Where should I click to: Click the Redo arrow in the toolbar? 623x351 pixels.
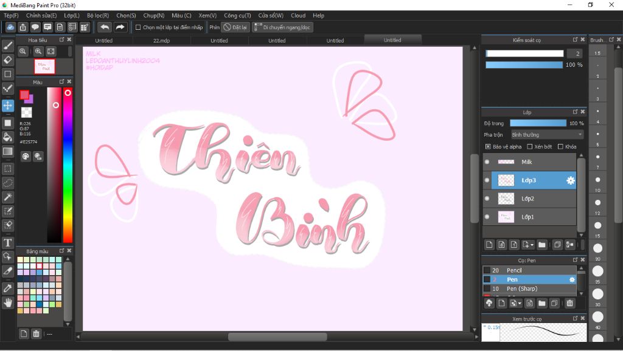(120, 27)
